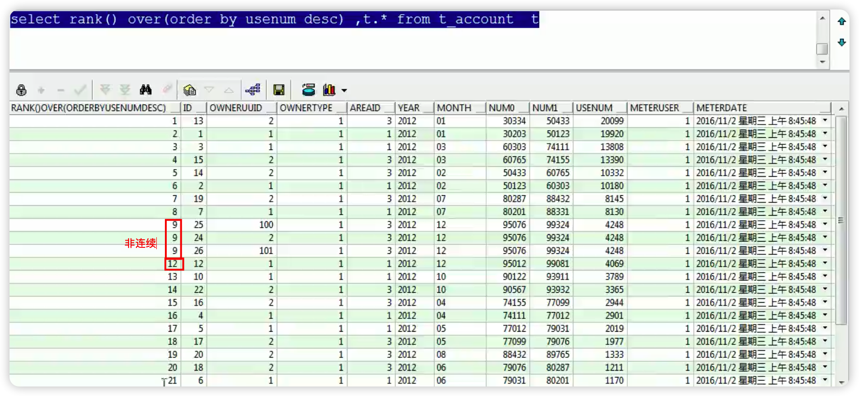Click the single record view tree icon
Image resolution: width=859 pixels, height=396 pixels.
click(x=253, y=90)
